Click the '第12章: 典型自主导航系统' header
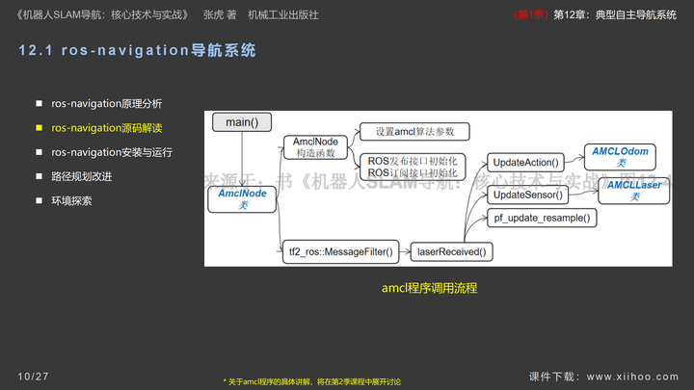Viewport: 694px width, 390px height. tap(615, 14)
